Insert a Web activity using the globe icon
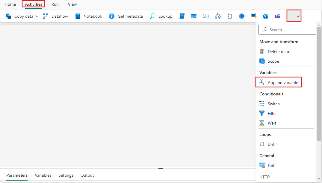322x183 pixels. tap(241, 16)
